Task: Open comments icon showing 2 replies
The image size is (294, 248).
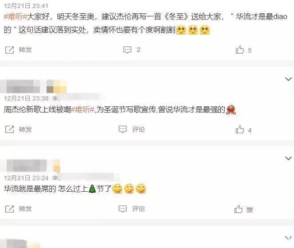Action: coord(127,50)
